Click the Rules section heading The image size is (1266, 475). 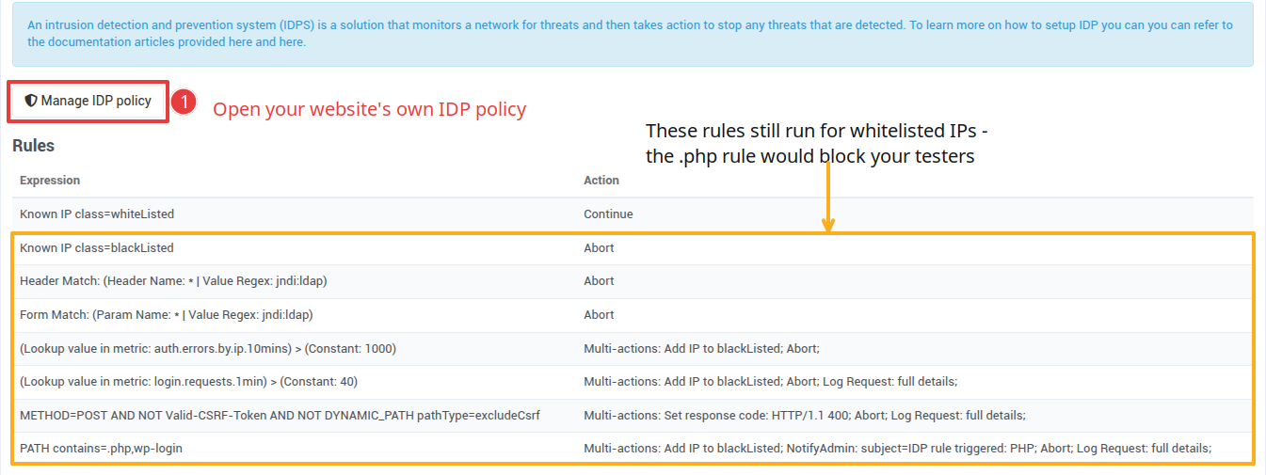(33, 146)
